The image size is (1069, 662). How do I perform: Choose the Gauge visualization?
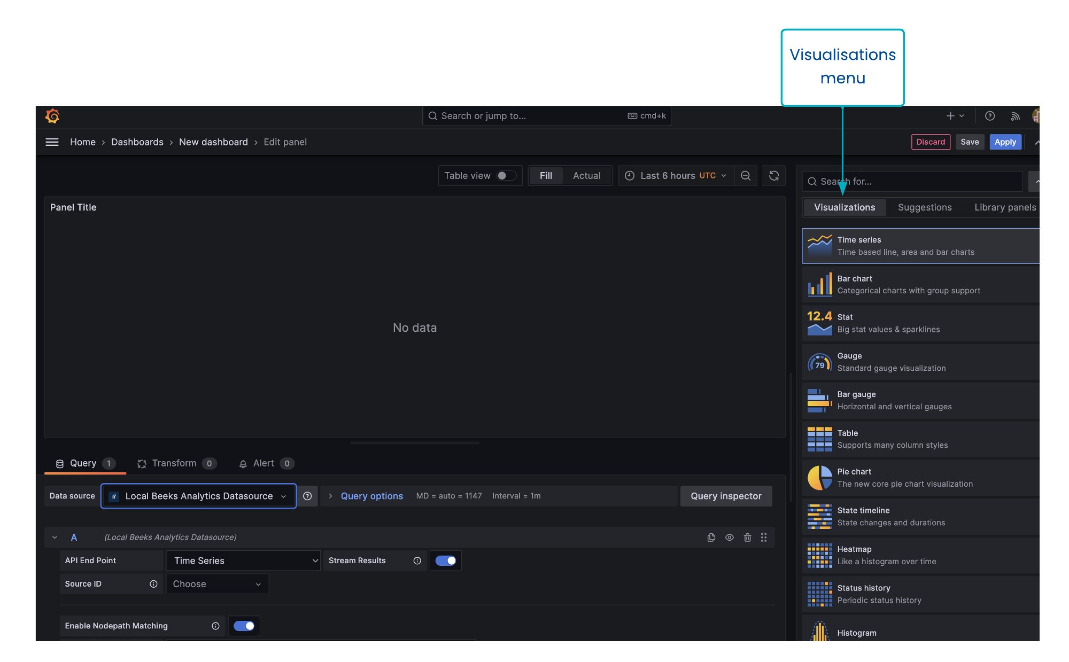[x=920, y=362]
